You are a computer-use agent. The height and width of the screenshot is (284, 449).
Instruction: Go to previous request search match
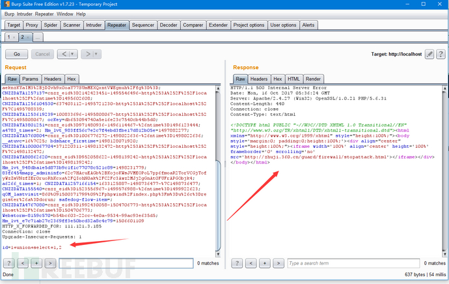(x=23, y=263)
